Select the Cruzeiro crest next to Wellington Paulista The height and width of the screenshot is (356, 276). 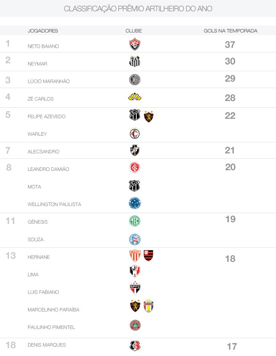tap(135, 203)
